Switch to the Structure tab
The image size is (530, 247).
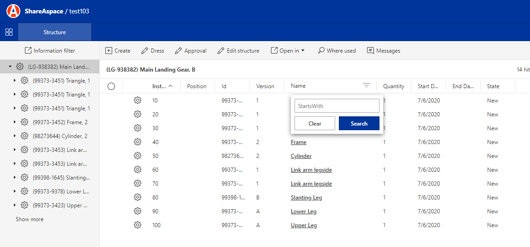54,32
